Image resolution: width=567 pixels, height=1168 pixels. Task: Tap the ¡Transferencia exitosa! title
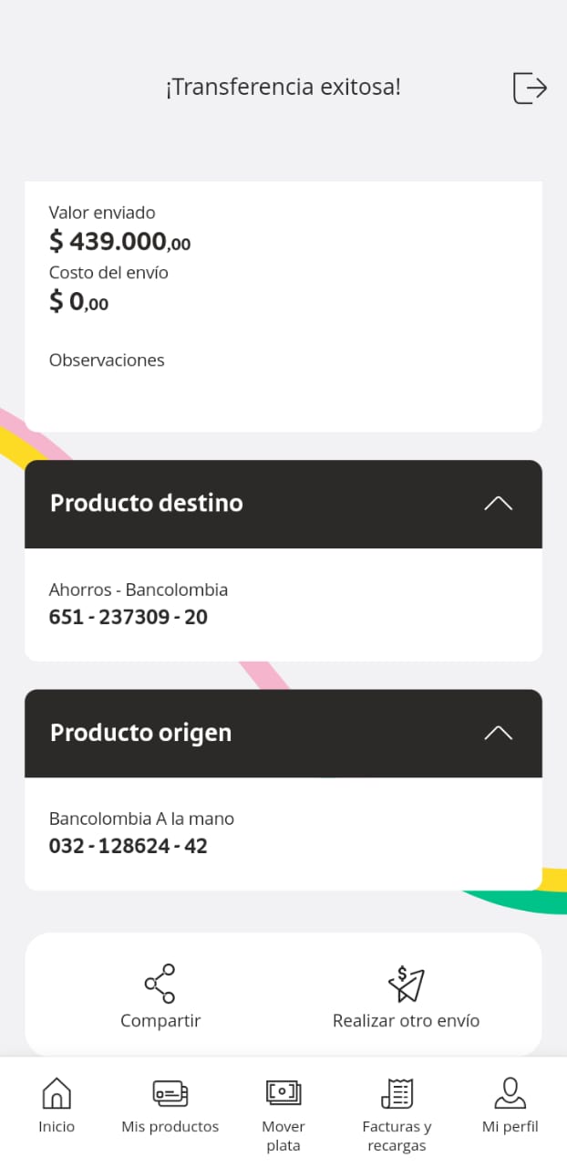click(x=283, y=88)
